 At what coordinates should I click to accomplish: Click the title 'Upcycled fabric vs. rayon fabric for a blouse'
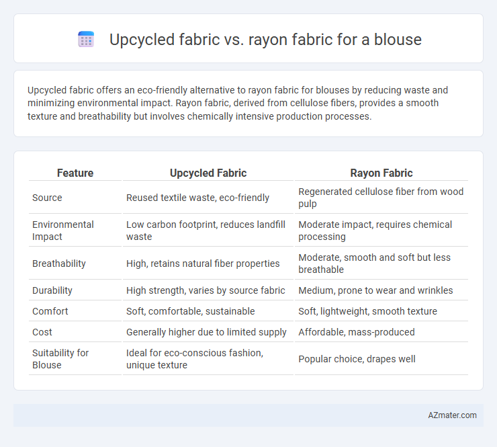(265, 40)
